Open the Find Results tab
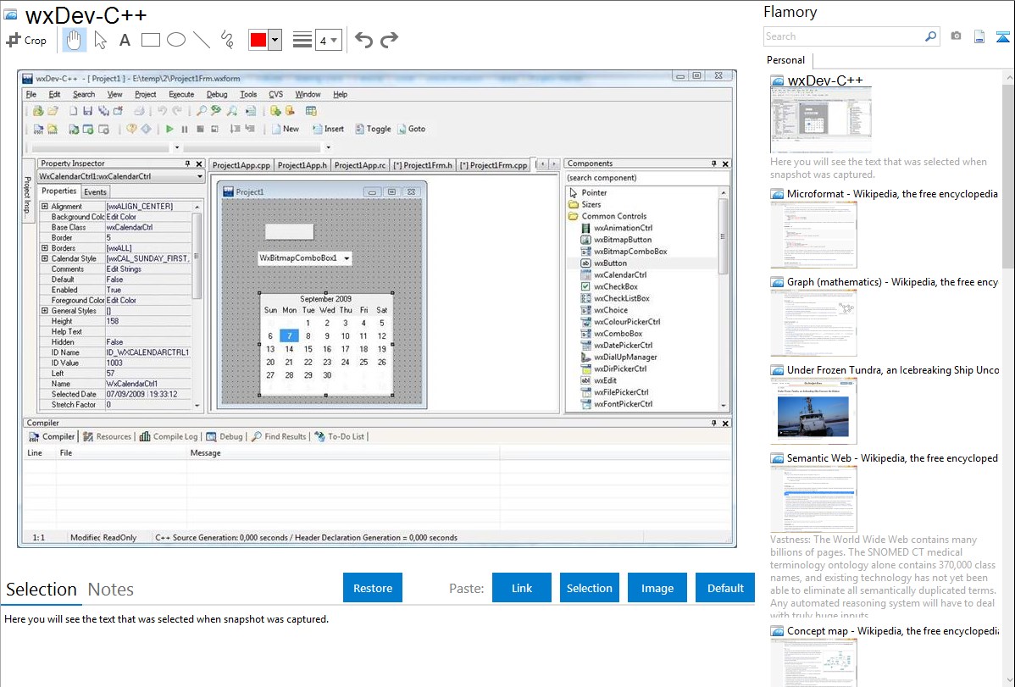 (x=279, y=436)
